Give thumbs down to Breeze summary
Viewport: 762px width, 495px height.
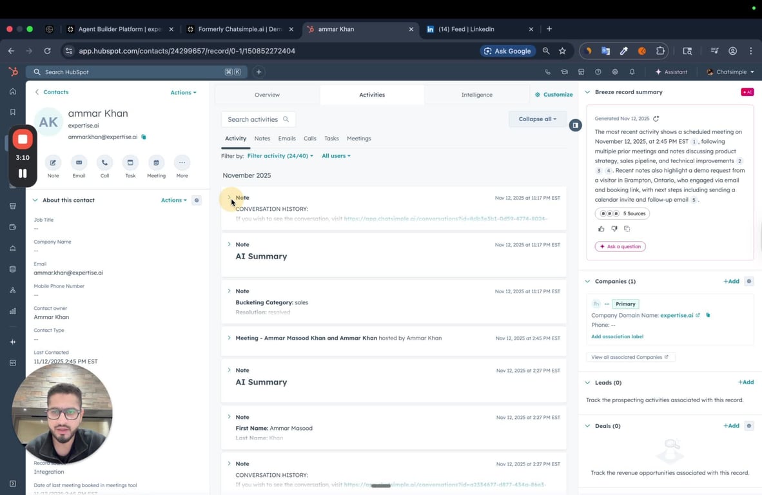[614, 229]
